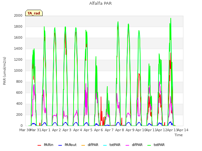Click the tallest green peak on Apr 13

(x=171, y=18)
